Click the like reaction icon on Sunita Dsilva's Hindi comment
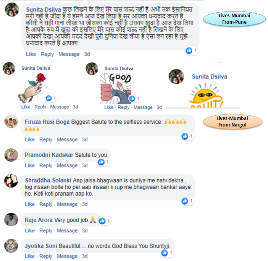Viewport: 268px width, 261px height. [189, 50]
